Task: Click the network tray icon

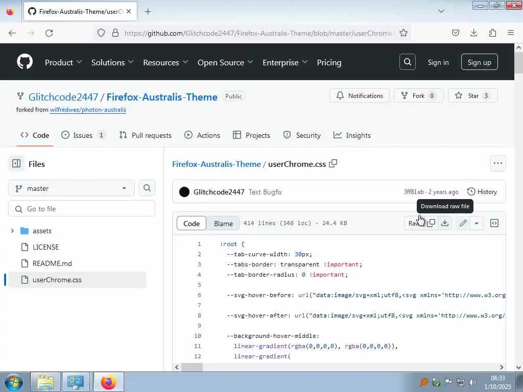Action: point(461,382)
